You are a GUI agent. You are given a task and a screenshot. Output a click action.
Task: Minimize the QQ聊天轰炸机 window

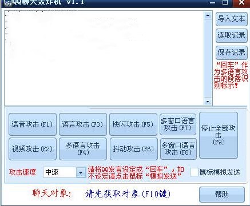pyautogui.click(x=212, y=3)
